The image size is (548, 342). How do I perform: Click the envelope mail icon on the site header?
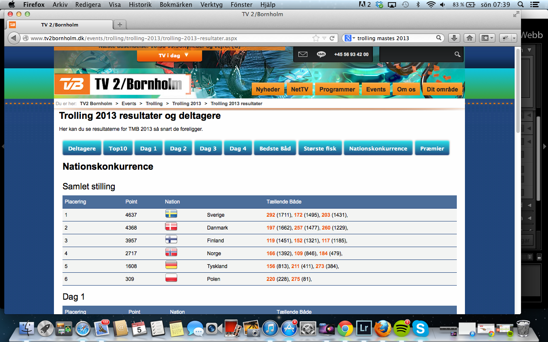(303, 54)
